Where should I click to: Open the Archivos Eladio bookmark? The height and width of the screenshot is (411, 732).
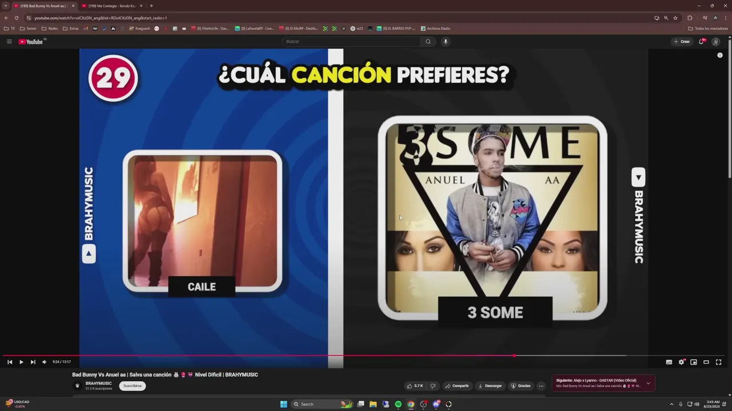coord(436,29)
